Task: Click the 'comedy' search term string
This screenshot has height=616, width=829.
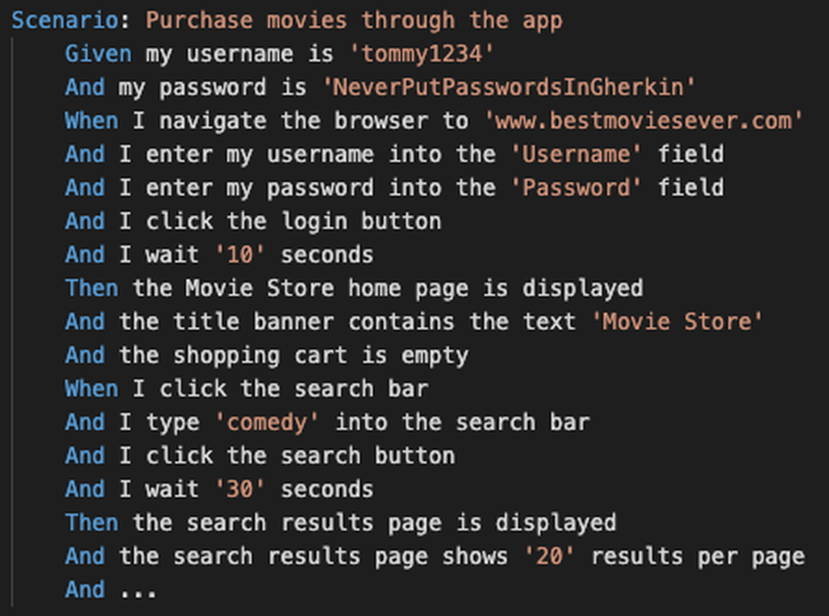Action: click(267, 423)
